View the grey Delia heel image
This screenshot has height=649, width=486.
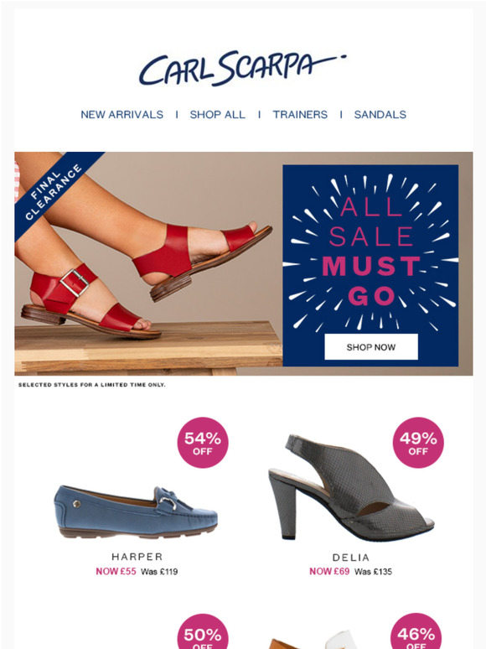coord(351,487)
